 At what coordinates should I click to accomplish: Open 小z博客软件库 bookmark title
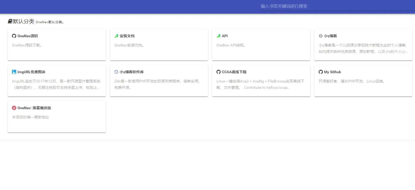point(132,72)
